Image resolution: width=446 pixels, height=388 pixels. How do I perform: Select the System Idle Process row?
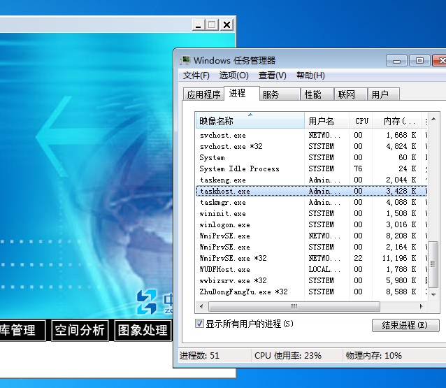pyautogui.click(x=312, y=168)
